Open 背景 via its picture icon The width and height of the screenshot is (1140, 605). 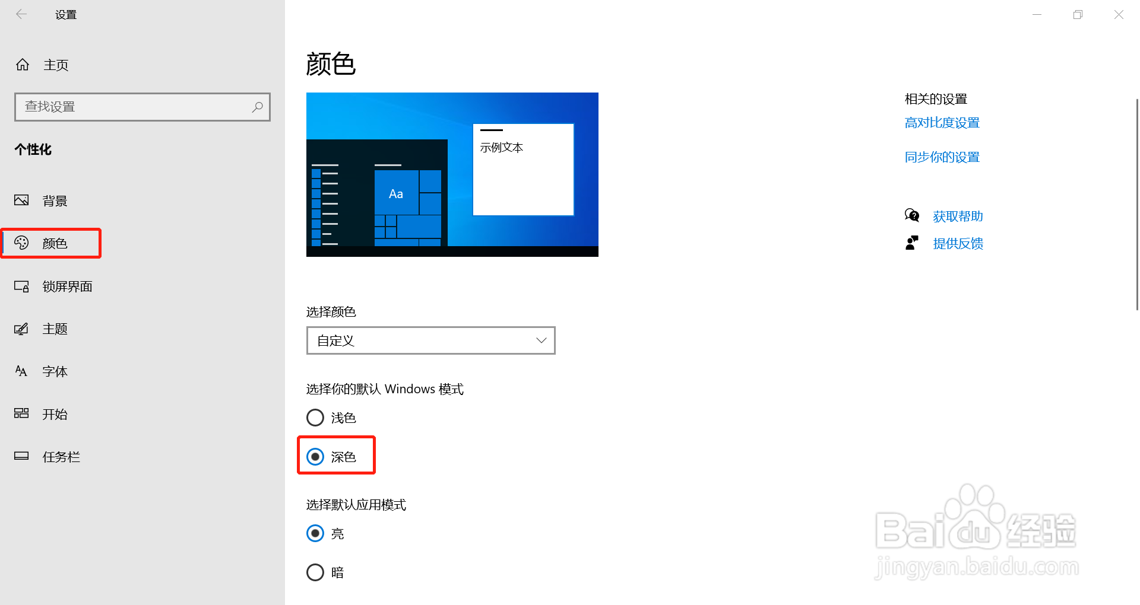[x=21, y=200]
